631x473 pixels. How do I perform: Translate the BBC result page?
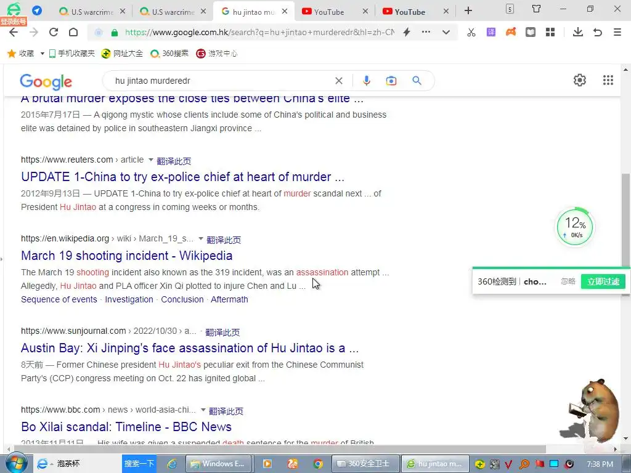pos(226,411)
